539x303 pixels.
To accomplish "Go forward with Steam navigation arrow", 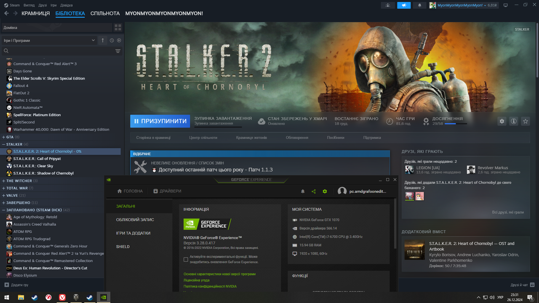I will coord(15,13).
